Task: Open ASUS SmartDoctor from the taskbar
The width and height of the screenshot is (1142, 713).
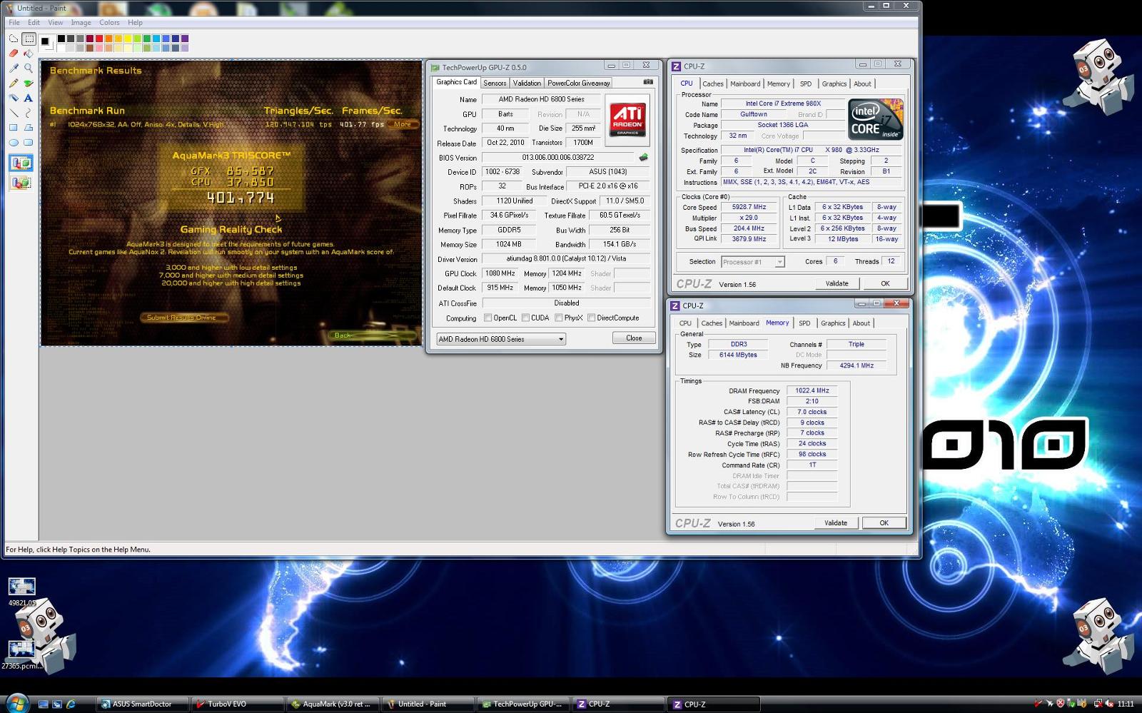Action: [142, 704]
